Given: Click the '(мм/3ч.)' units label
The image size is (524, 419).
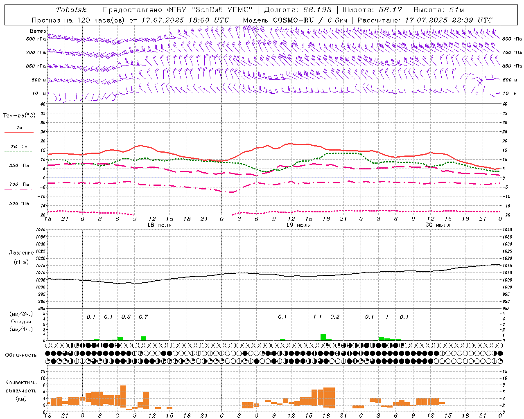Looking at the screenshot, I should tap(21, 314).
